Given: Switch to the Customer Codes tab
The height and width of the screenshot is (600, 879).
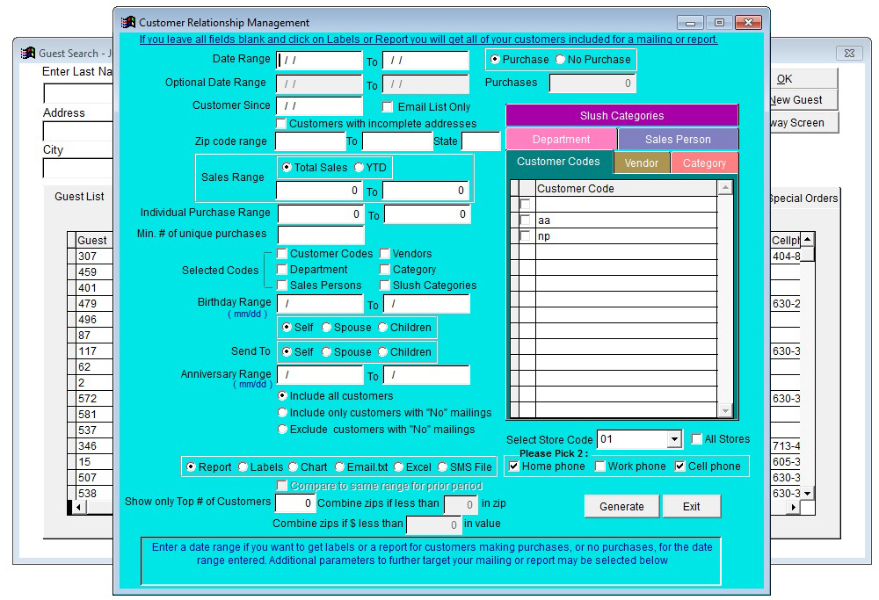Looking at the screenshot, I should (x=559, y=162).
